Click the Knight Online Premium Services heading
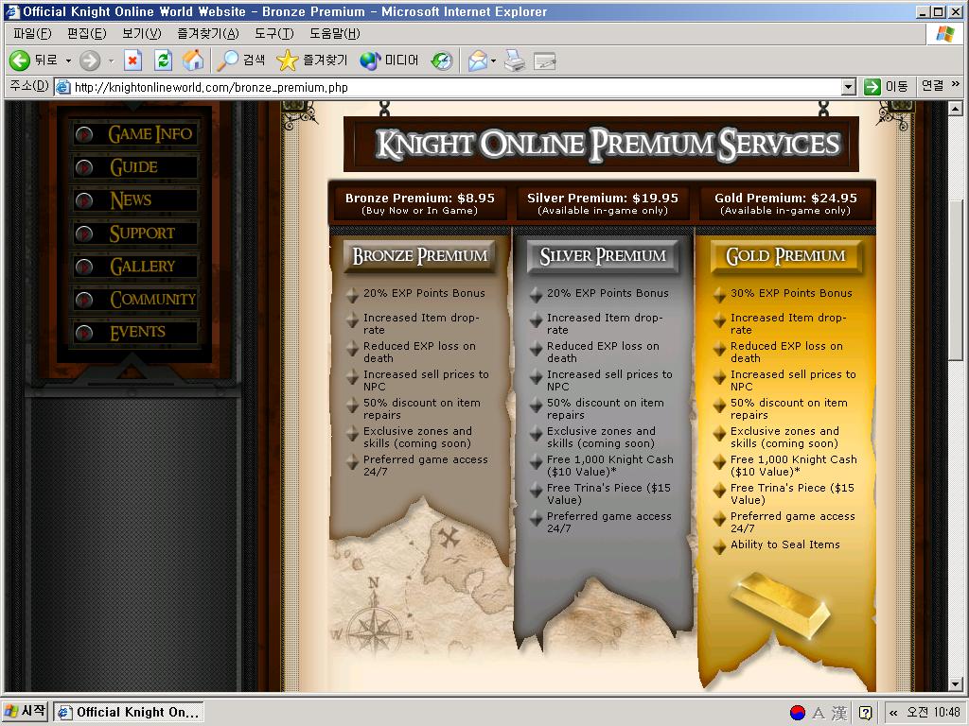 coord(608,145)
